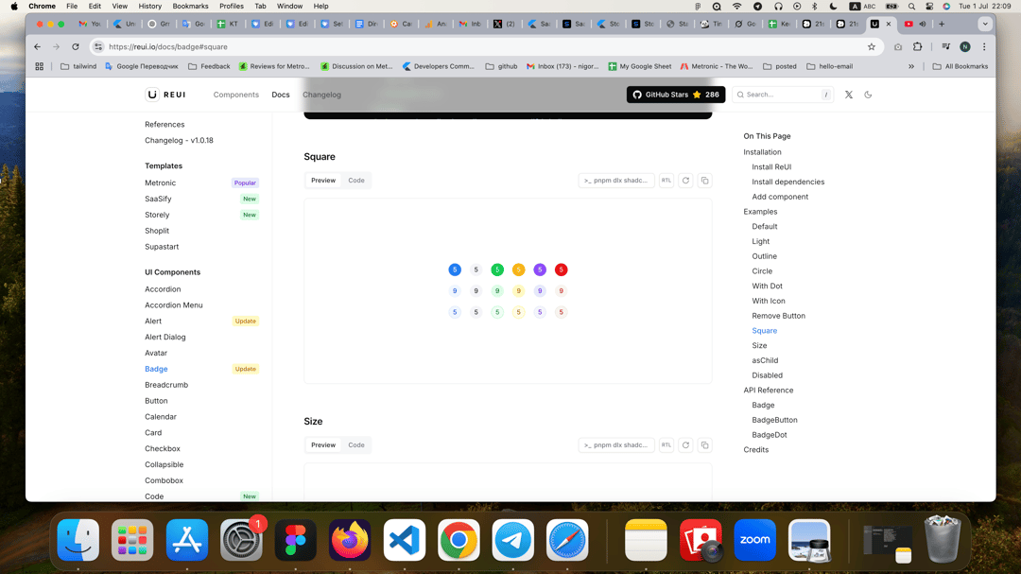Focus the ReUI docs search field
Screen dimensions: 1021x574
click(783, 95)
